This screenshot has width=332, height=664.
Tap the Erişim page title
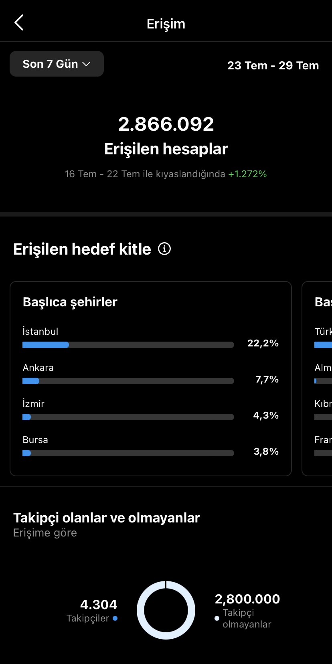[166, 24]
